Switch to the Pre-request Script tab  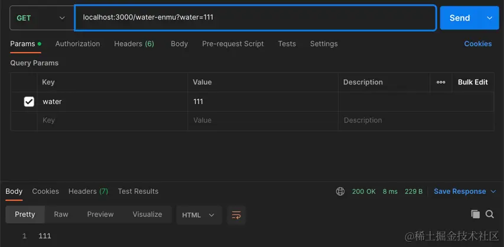point(233,44)
